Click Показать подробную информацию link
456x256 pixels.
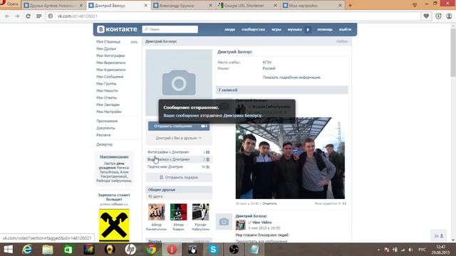tap(291, 78)
